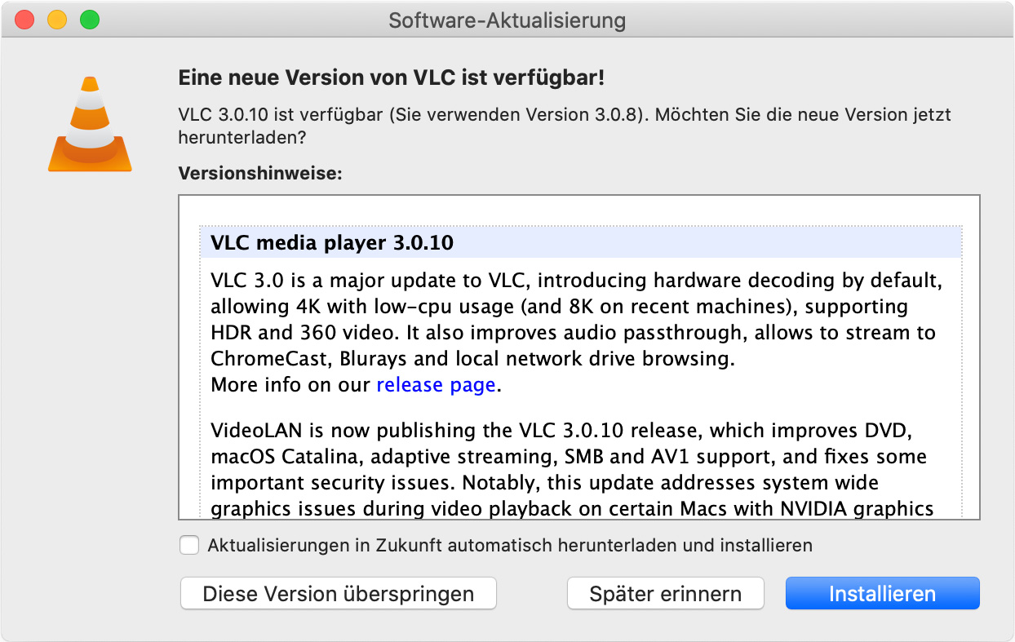Click the 'More info on our' text

[291, 385]
